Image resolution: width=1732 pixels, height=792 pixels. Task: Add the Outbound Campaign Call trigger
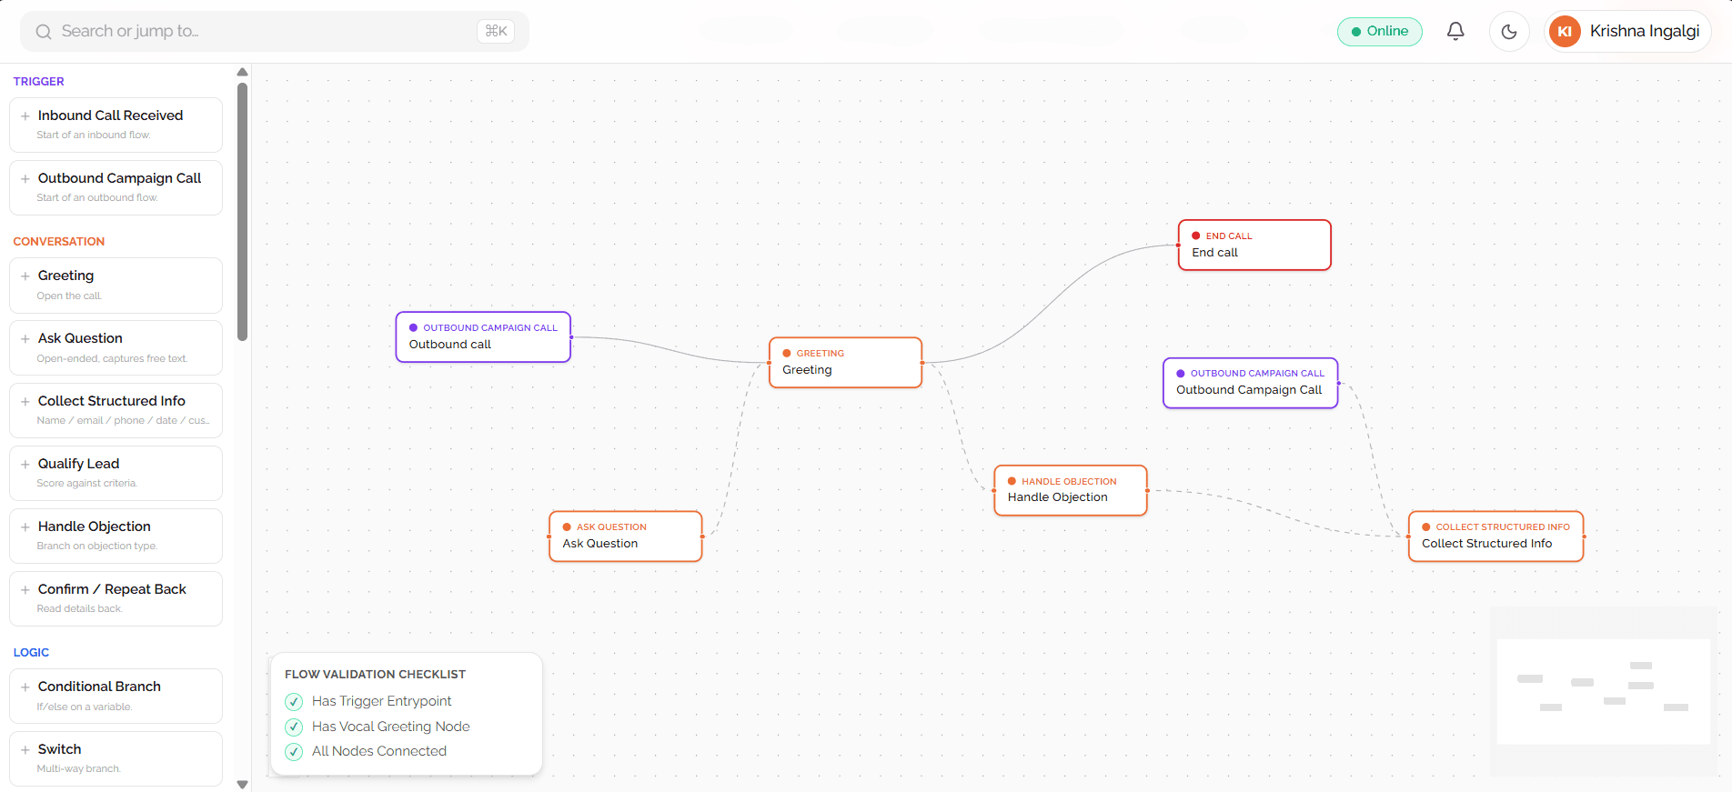pos(116,187)
